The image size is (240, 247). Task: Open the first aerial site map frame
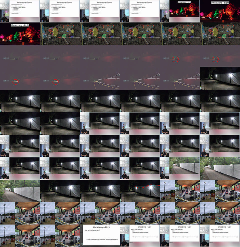pyautogui.click(x=60, y=34)
